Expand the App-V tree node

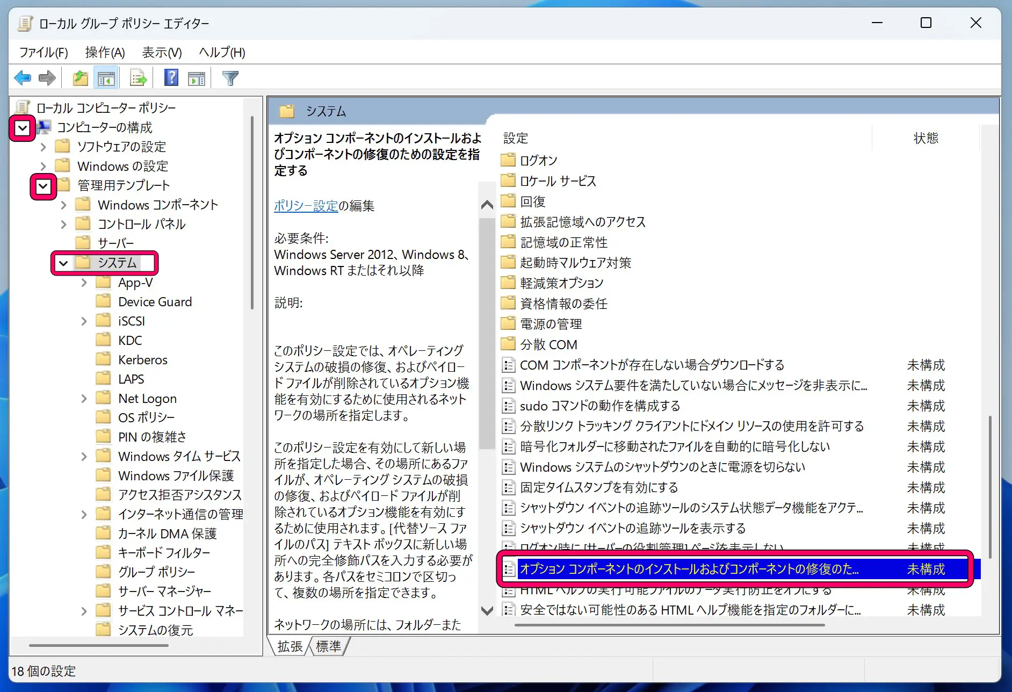(x=84, y=283)
